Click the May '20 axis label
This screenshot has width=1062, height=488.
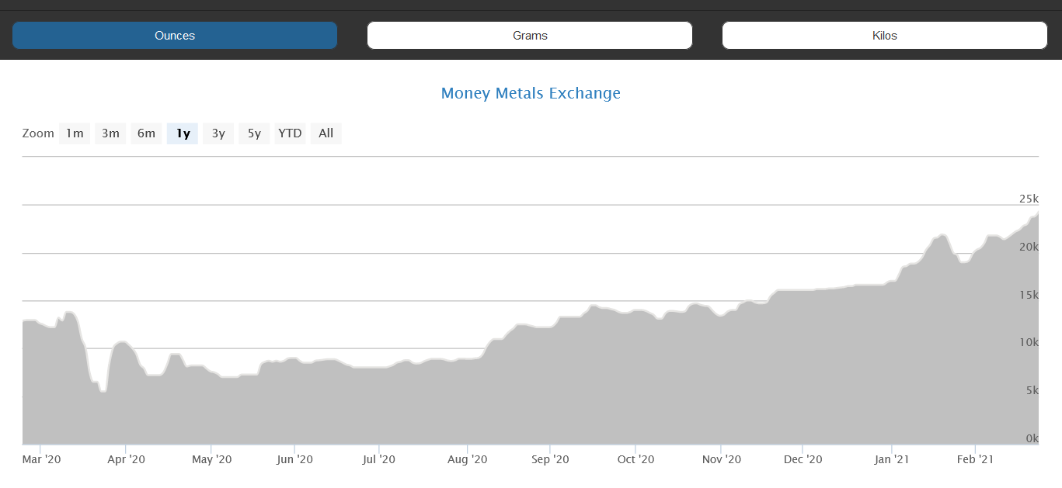(x=212, y=459)
